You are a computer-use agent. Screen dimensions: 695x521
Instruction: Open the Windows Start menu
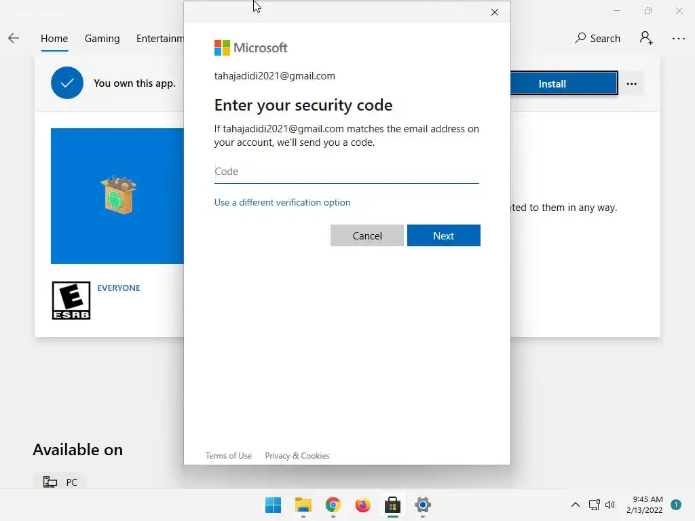click(x=273, y=505)
